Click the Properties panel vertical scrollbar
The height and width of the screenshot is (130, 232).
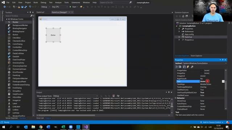point(225,85)
